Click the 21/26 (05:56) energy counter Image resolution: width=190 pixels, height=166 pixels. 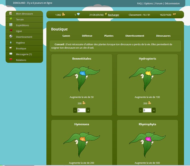[96, 15]
